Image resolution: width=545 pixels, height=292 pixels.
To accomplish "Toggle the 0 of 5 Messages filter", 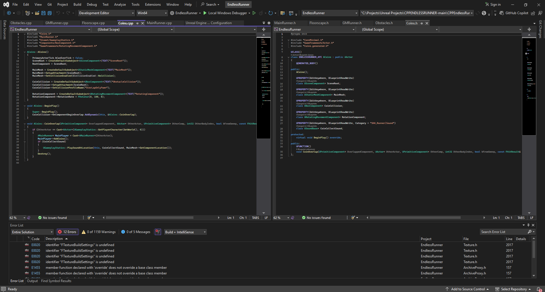I will coord(136,232).
